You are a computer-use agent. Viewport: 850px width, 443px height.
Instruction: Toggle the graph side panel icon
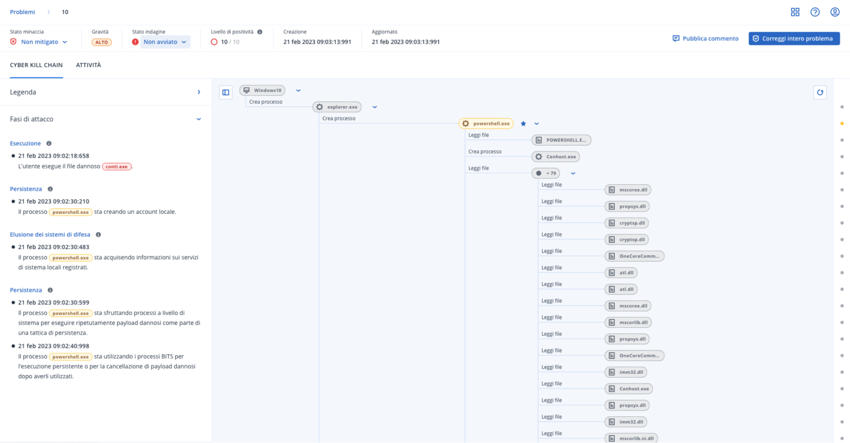[x=225, y=92]
